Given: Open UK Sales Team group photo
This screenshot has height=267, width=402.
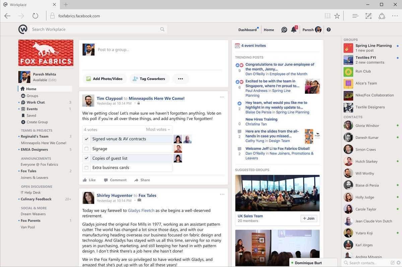Looking at the screenshot, I should coord(277,193).
